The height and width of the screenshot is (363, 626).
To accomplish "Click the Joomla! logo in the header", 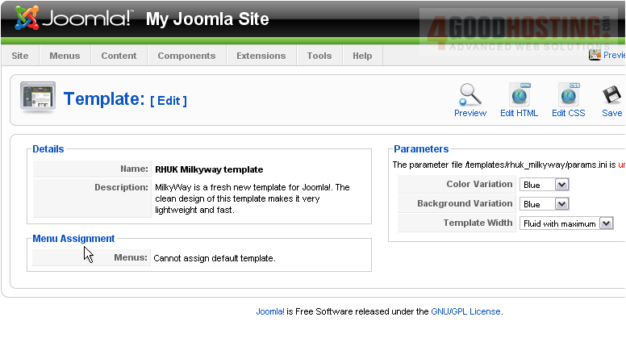I will tap(73, 19).
